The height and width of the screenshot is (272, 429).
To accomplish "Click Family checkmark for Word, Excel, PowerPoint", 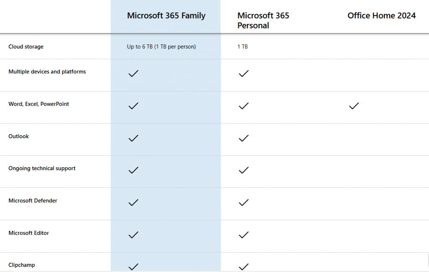I will [133, 106].
